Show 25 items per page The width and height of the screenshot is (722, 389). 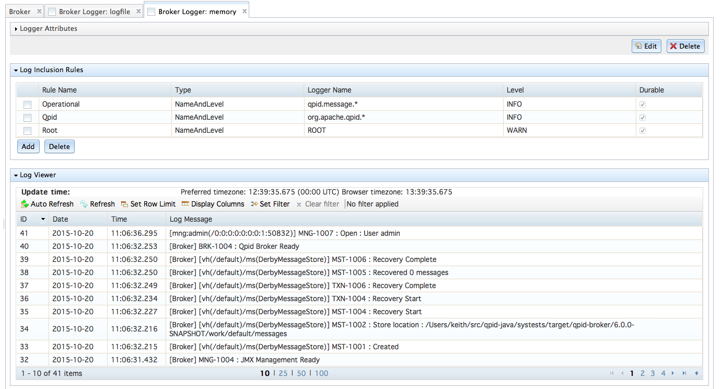[x=283, y=373]
